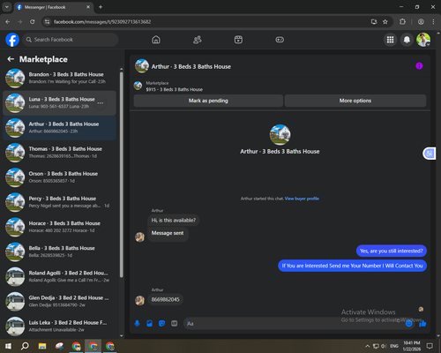
Task: Open the emoji picker in message box
Action: pyautogui.click(x=408, y=324)
